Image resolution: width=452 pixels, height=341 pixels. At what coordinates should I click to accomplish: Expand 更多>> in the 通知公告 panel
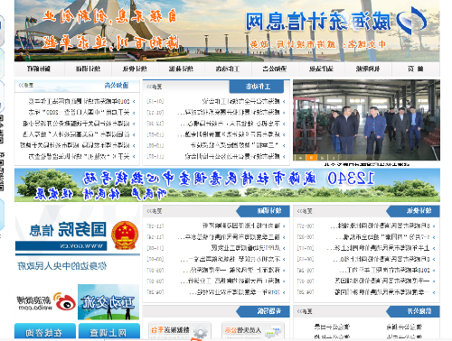click(25, 86)
